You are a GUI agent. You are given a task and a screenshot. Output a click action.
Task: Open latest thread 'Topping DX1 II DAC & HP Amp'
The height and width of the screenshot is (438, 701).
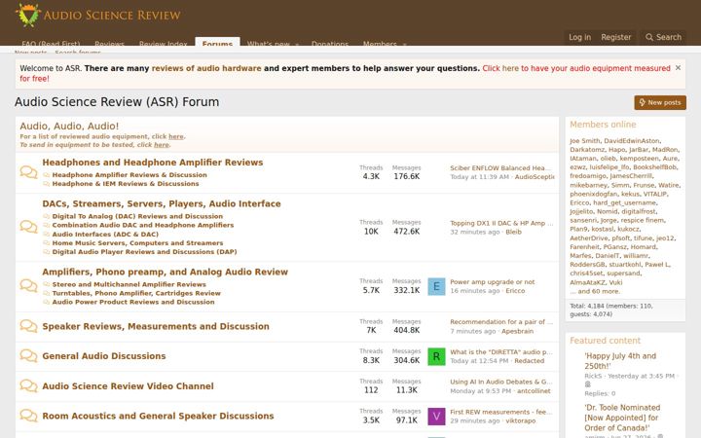[501, 223]
